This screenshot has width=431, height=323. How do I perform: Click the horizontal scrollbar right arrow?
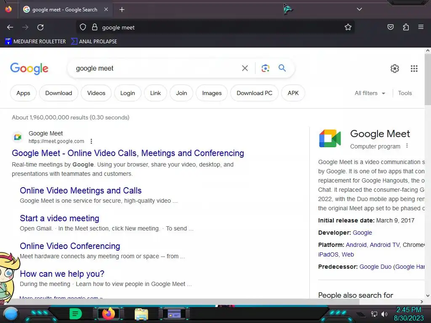tap(422, 302)
